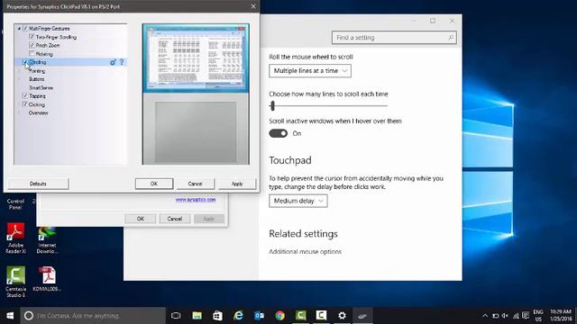Open the Windows Start menu

(10, 316)
